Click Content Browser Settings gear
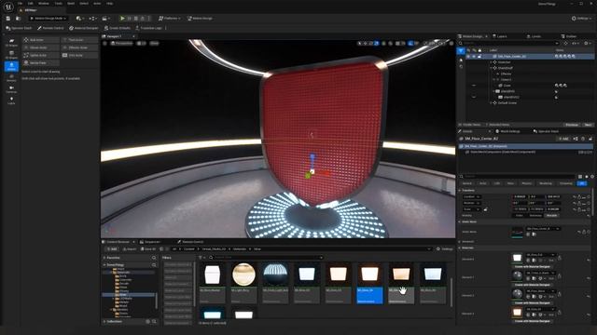Viewport: 597px width, 335px height. click(x=445, y=249)
